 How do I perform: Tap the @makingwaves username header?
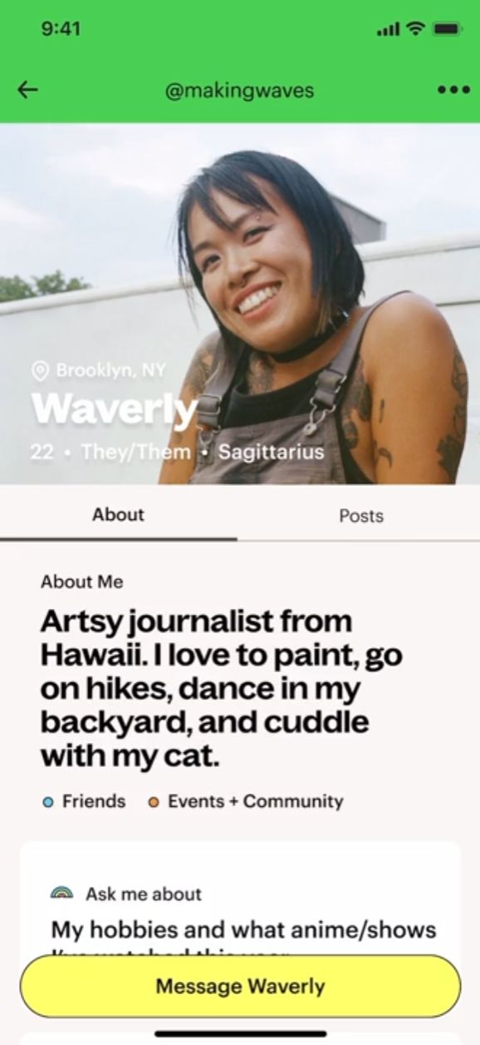click(240, 90)
